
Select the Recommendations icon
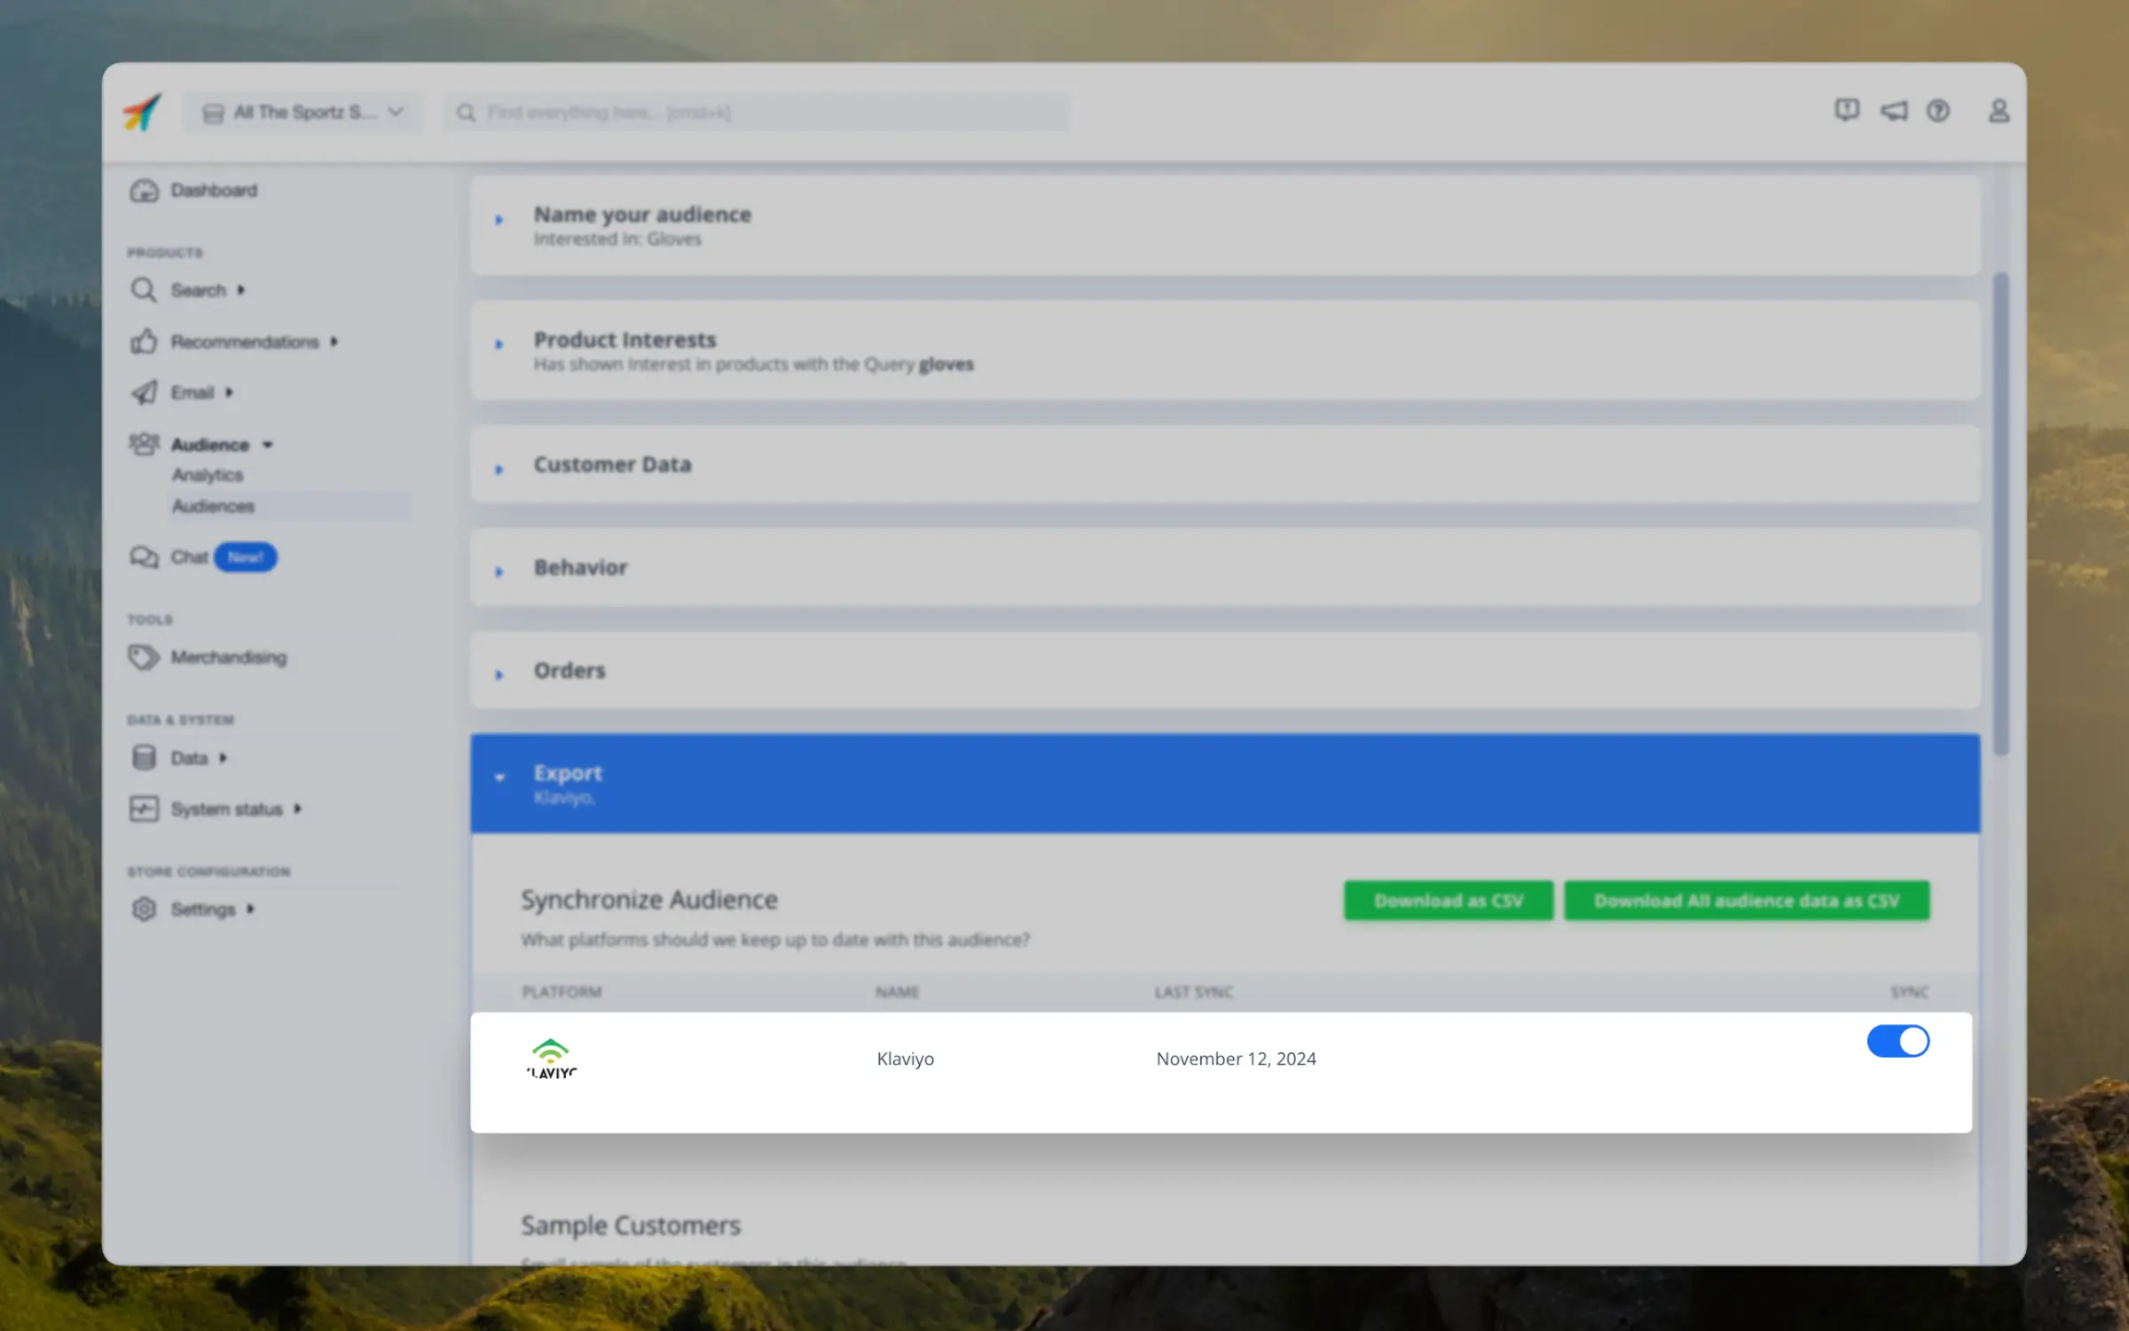tap(144, 341)
